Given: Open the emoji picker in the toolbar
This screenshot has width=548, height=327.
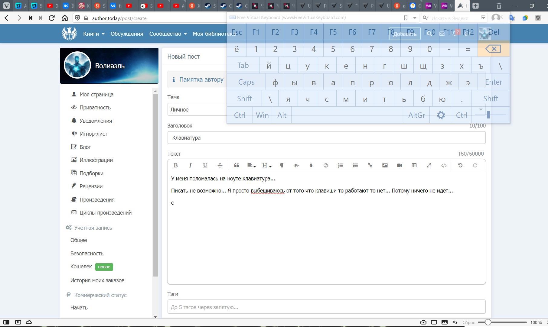Looking at the screenshot, I should [326, 165].
